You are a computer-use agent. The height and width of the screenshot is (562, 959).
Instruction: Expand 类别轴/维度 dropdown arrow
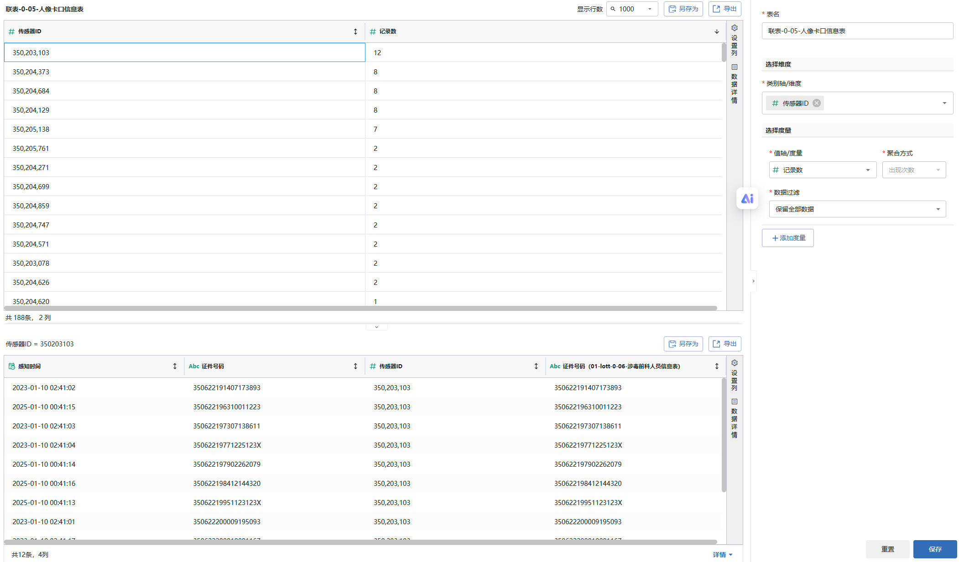[x=944, y=103]
